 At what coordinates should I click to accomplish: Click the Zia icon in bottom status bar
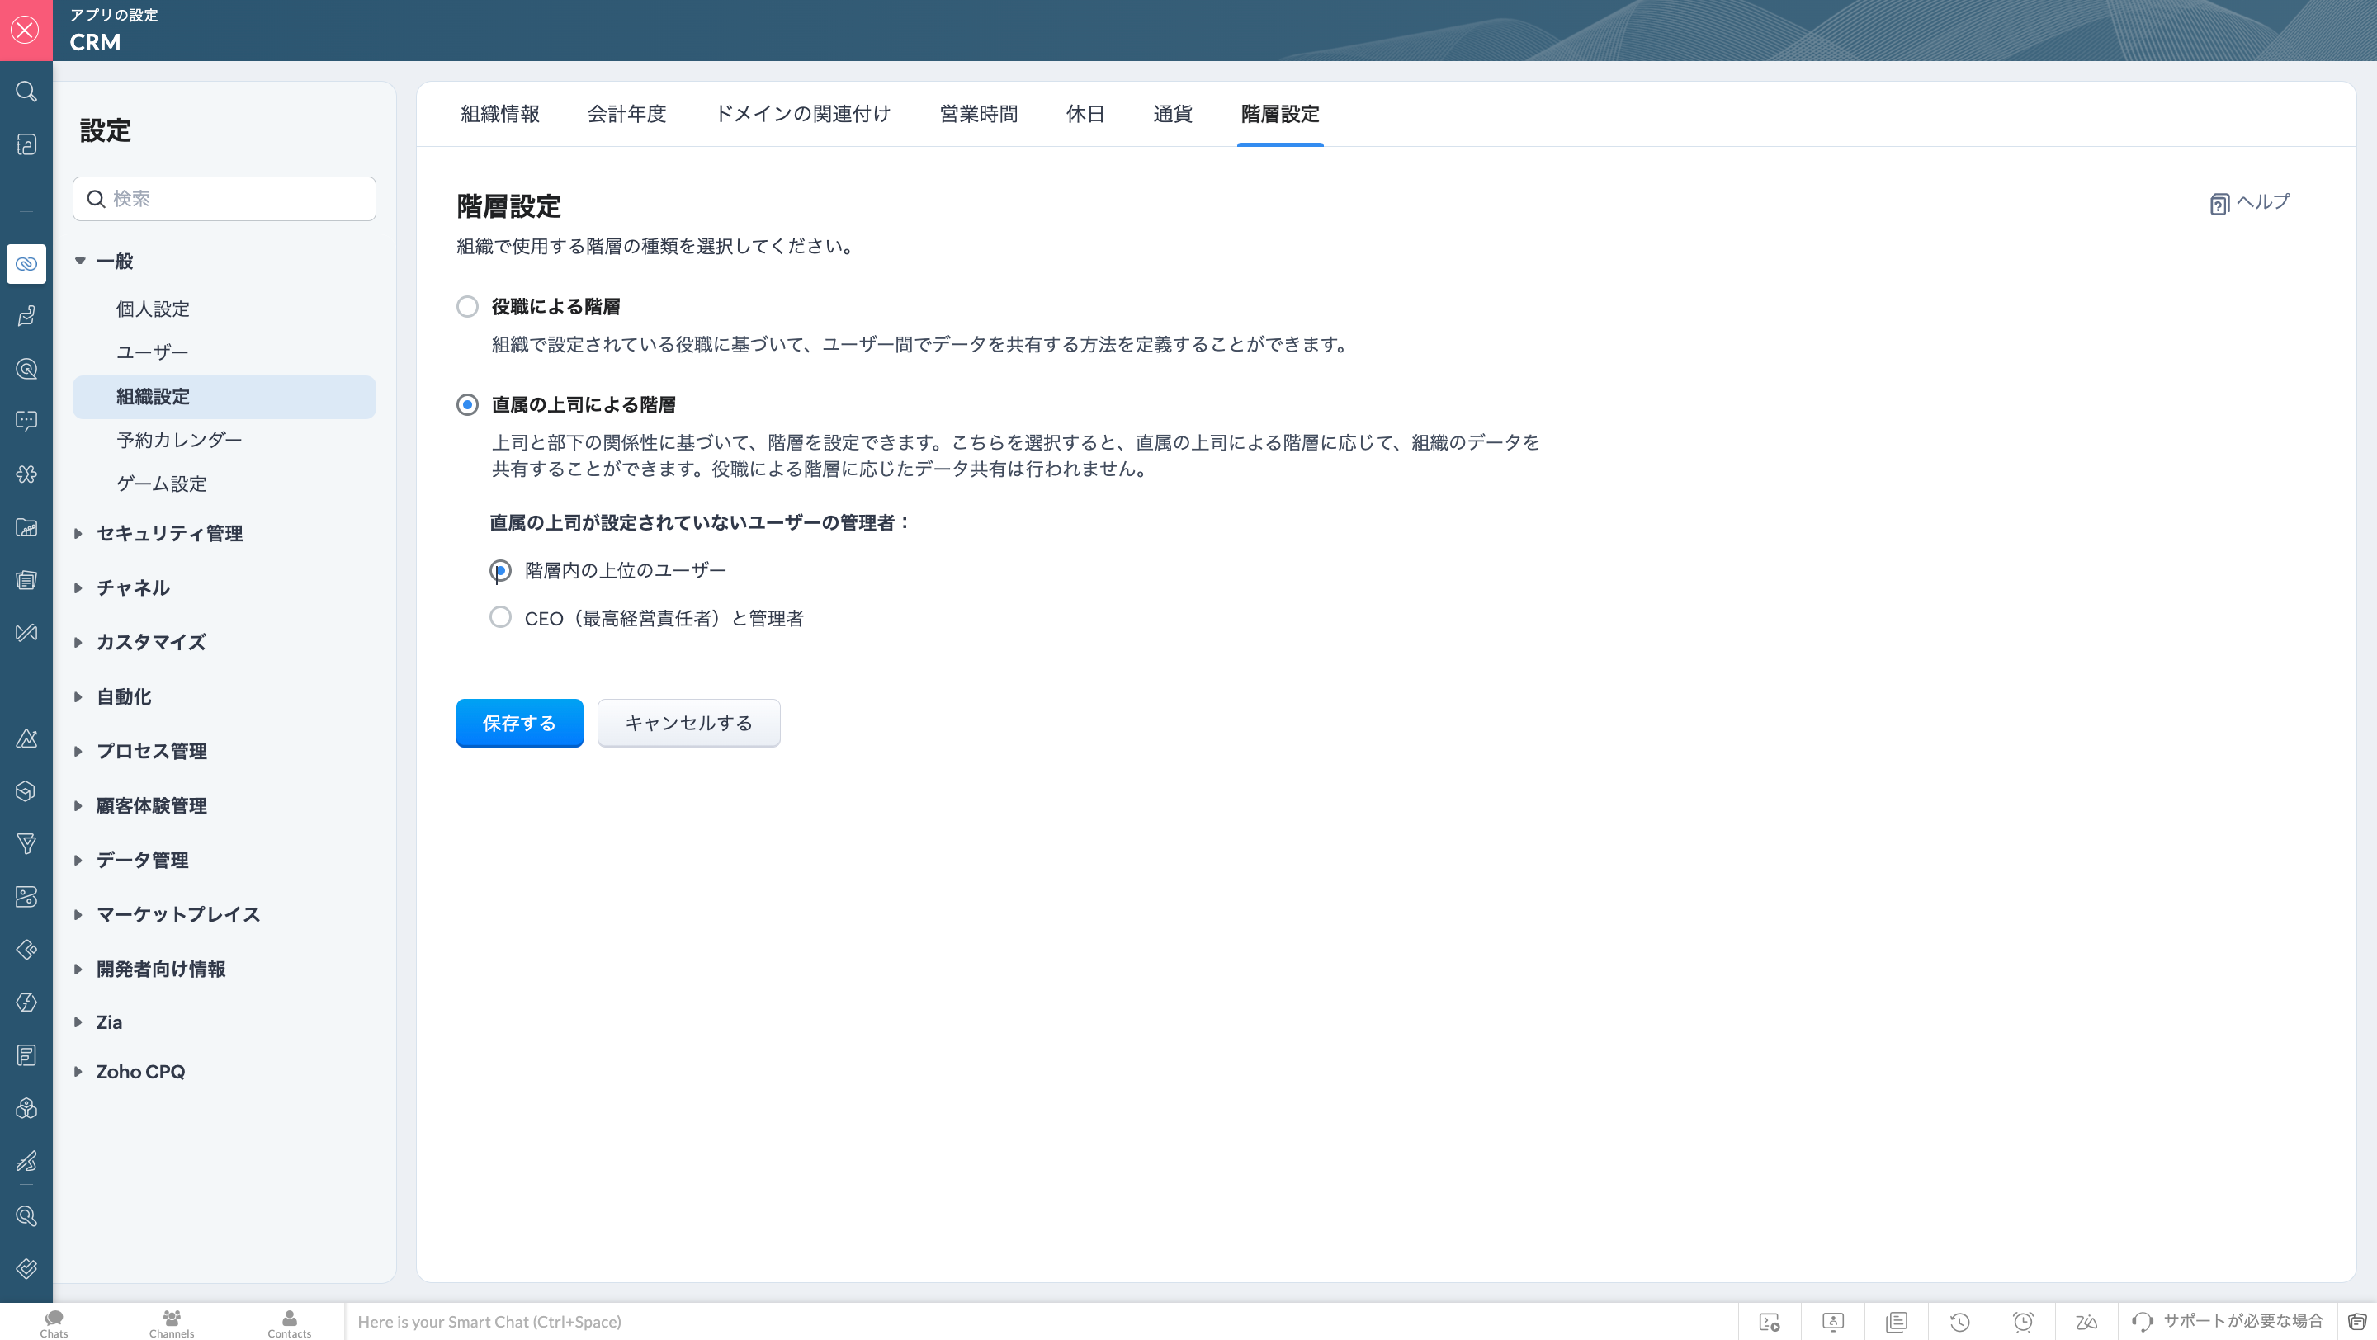(x=2086, y=1322)
